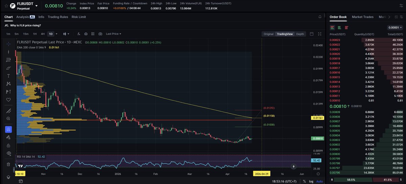Open the indicators (fx) menu
Screen dimensions: 406x184
click(x=78, y=34)
